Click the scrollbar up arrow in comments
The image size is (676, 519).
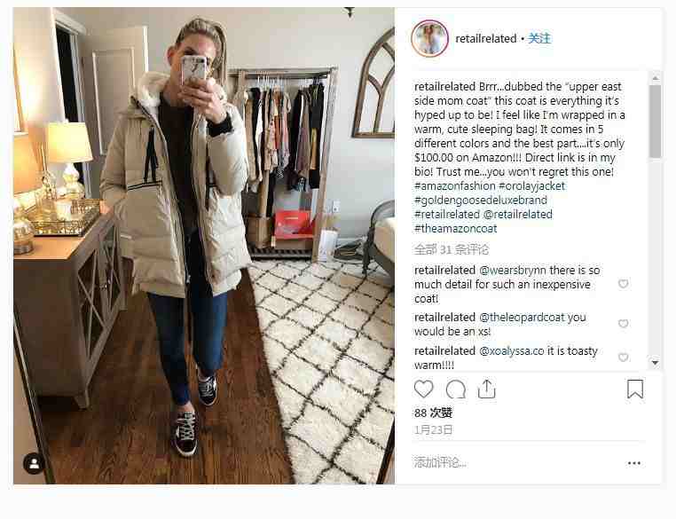(655, 78)
